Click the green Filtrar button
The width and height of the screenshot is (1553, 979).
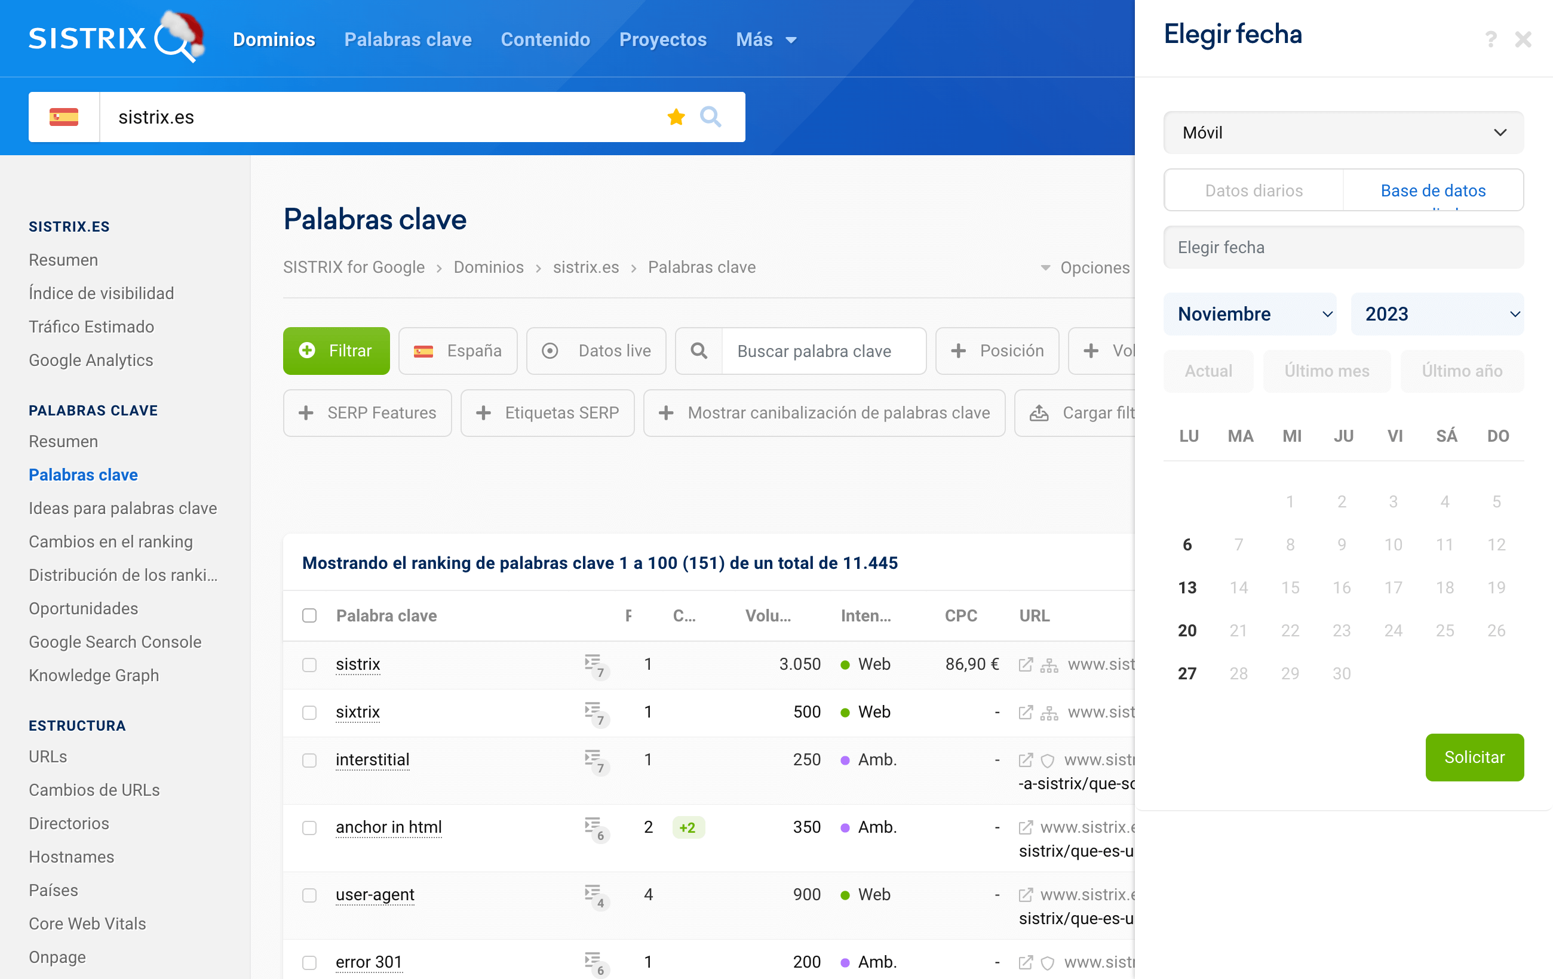coord(336,350)
